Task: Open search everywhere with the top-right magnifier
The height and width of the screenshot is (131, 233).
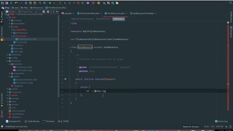Action: click(231, 3)
